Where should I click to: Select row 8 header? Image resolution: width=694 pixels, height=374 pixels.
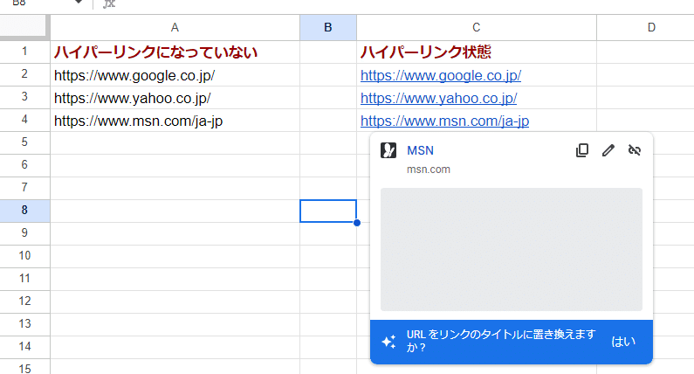(24, 211)
